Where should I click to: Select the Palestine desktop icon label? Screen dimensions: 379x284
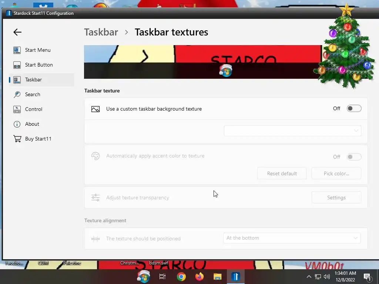tap(72, 263)
